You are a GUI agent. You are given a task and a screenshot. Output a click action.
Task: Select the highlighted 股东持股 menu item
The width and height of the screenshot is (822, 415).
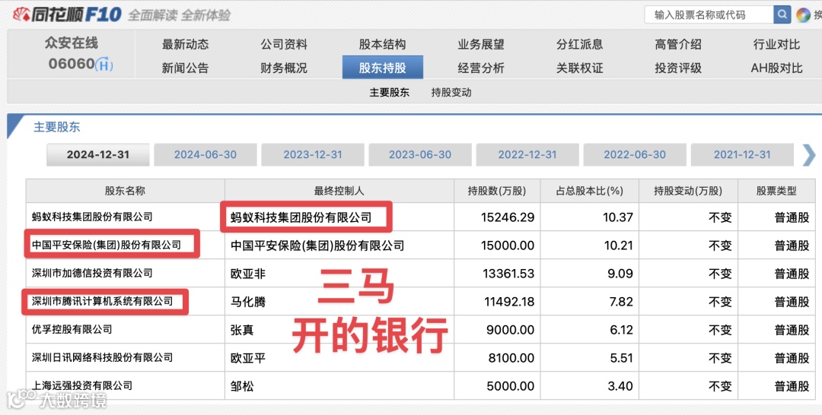[383, 68]
